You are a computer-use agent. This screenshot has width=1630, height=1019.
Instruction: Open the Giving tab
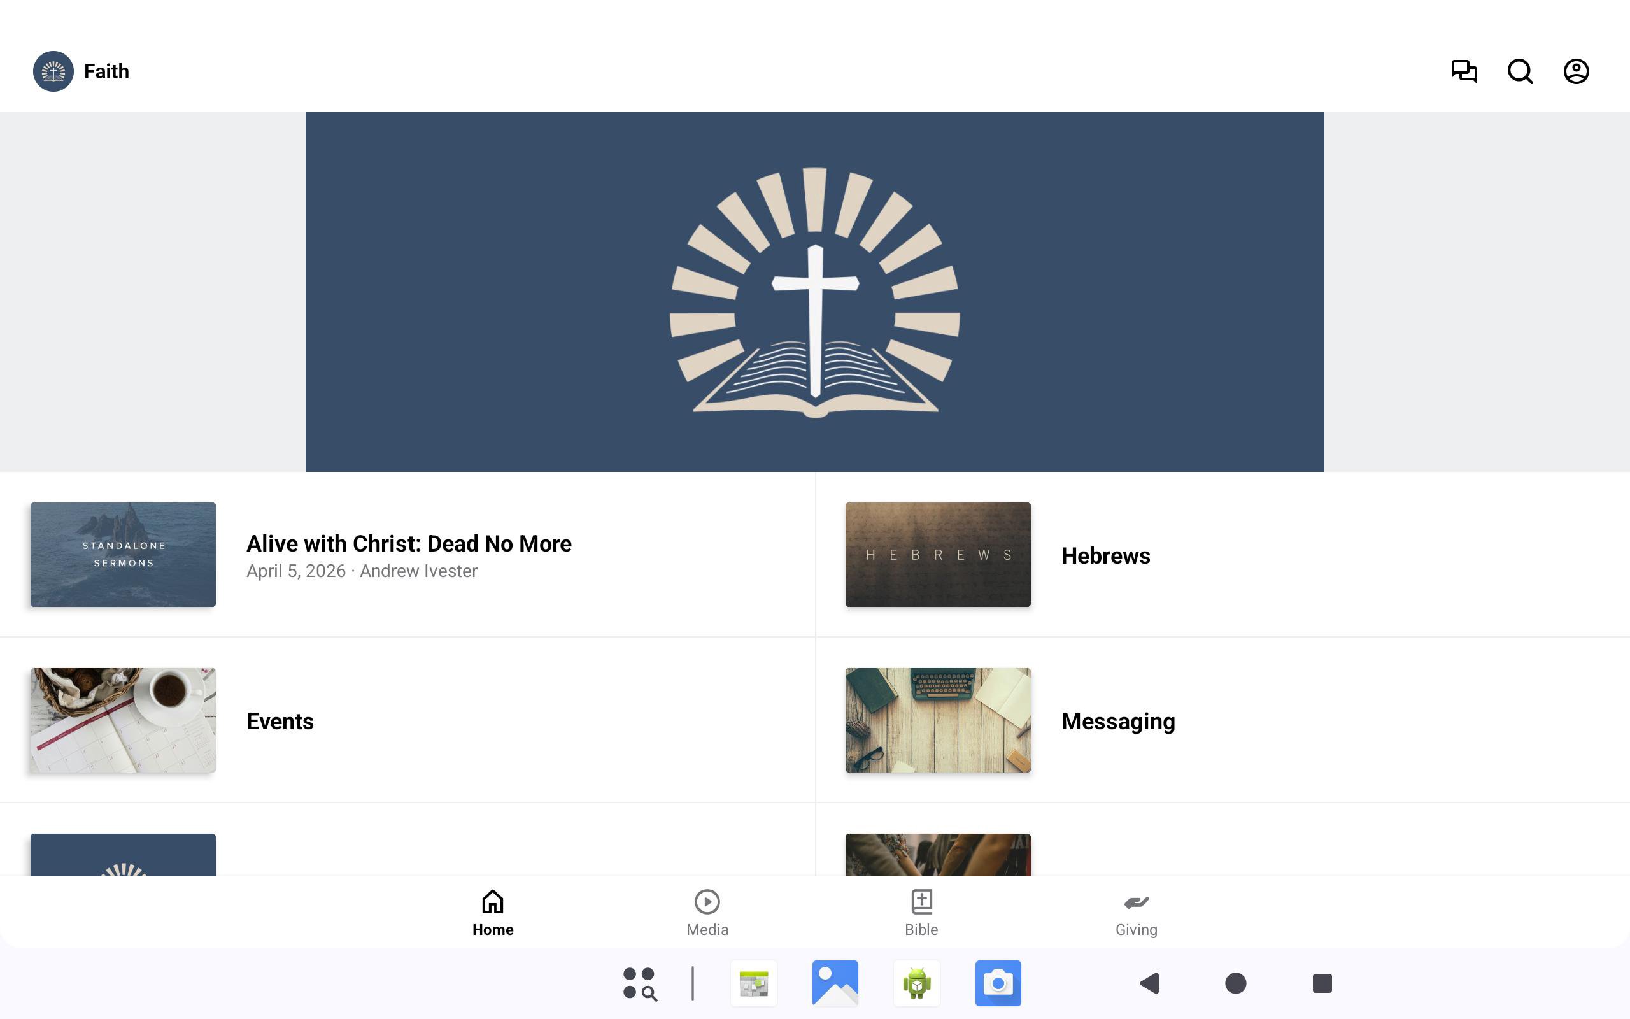click(x=1136, y=913)
